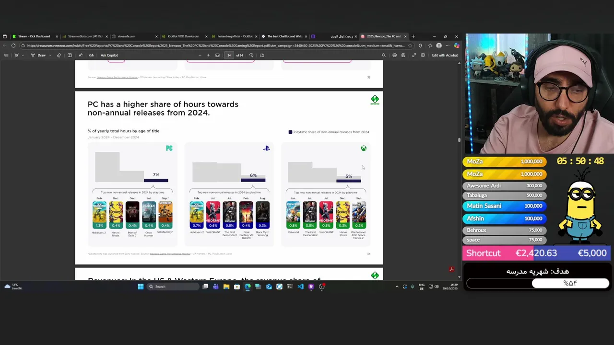
Task: Open the Windows Start menu
Action: point(141,287)
